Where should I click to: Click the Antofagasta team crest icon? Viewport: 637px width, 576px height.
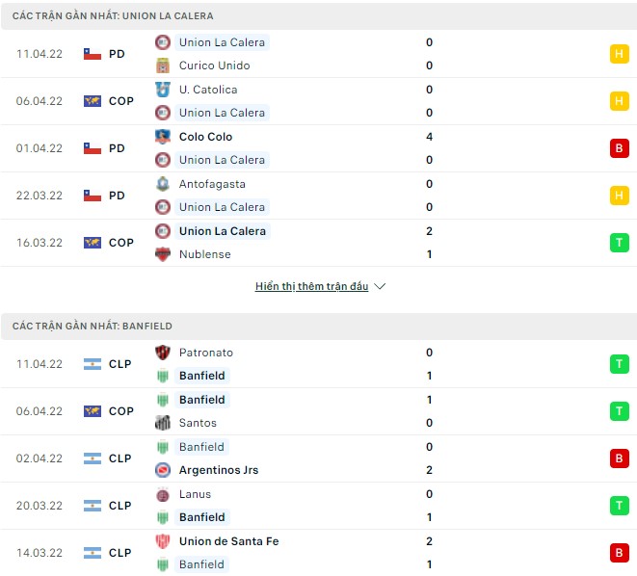[163, 184]
